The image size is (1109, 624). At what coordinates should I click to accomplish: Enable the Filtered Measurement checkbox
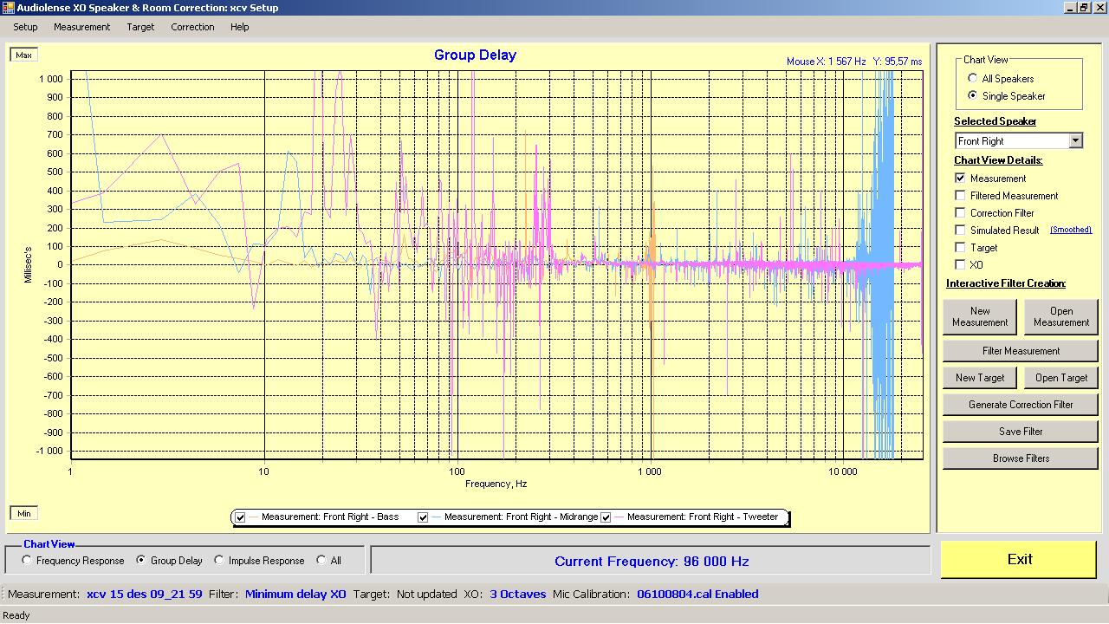click(960, 196)
